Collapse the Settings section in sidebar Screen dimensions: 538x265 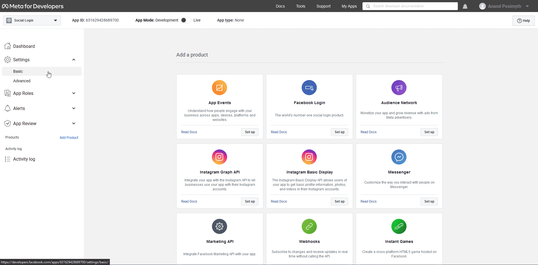[74, 60]
